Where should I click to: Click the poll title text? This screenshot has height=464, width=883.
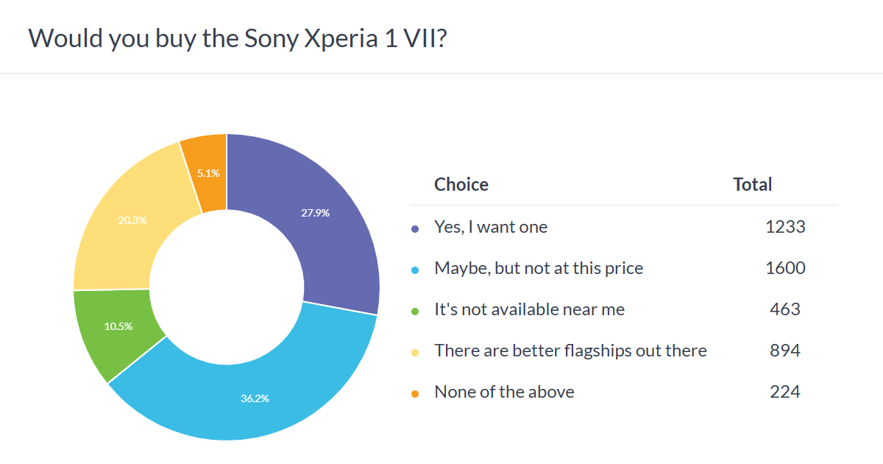[238, 38]
